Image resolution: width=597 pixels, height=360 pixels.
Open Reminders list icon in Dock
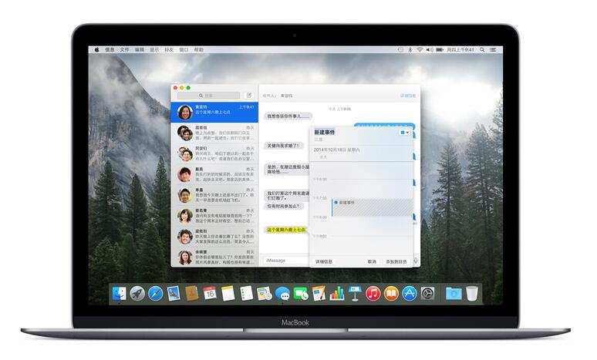[x=246, y=294]
